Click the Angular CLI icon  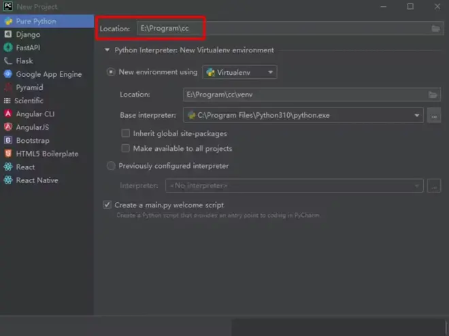[8, 114]
